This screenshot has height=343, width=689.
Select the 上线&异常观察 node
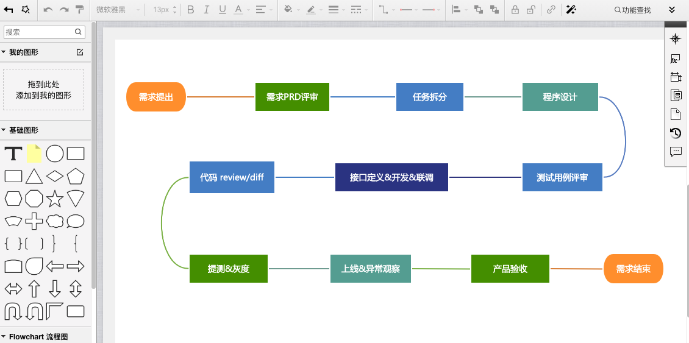point(371,268)
